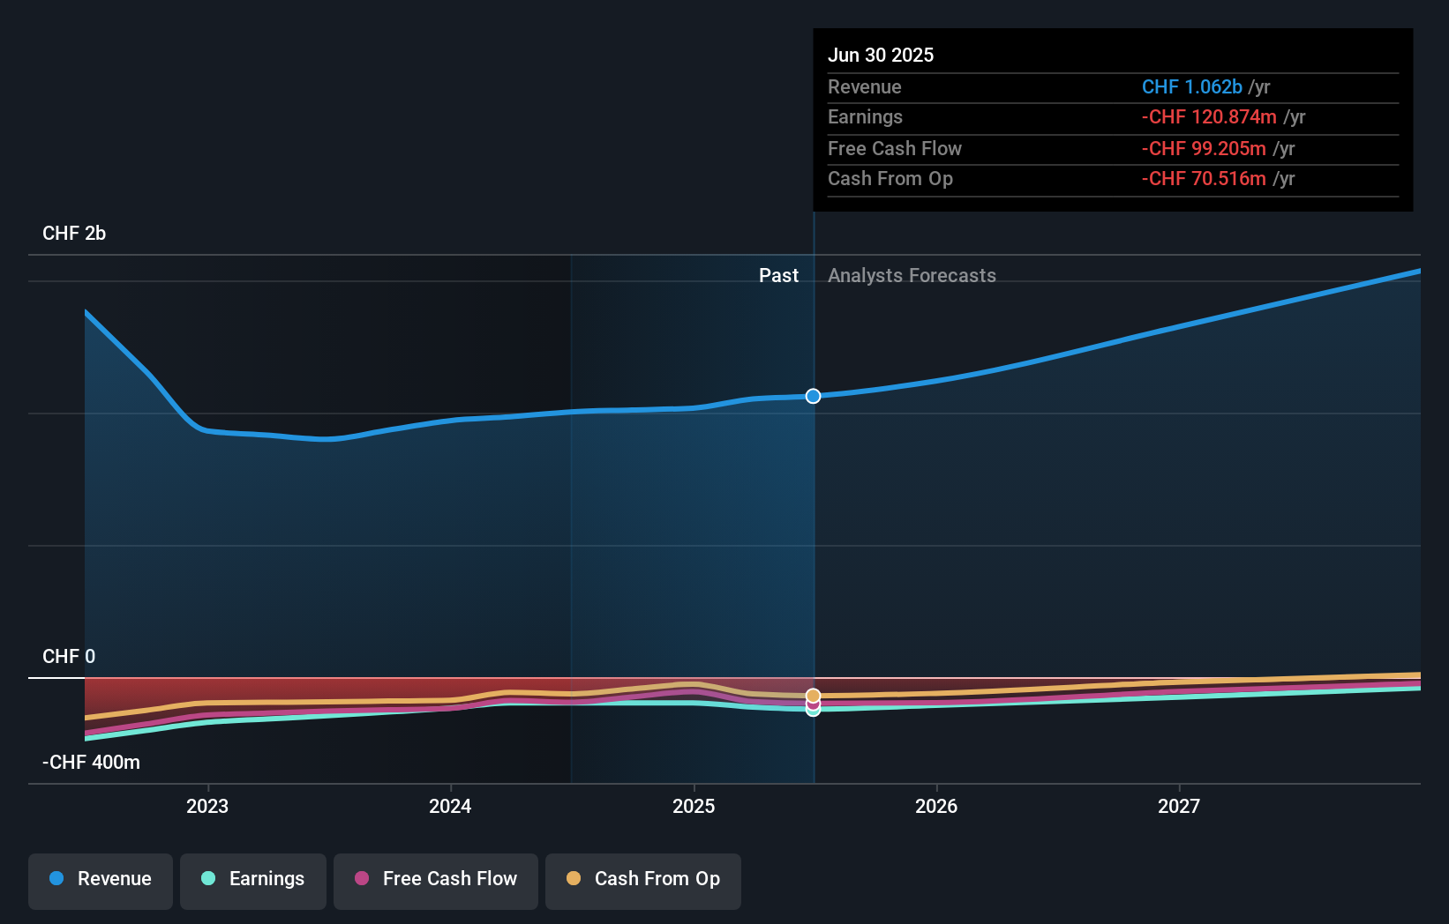Disable the Earnings series in the legend
The width and height of the screenshot is (1449, 924).
tap(252, 879)
